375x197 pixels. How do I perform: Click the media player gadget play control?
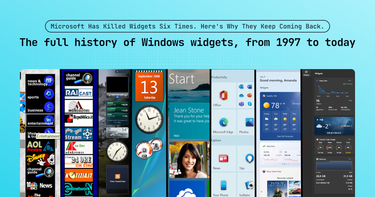tap(117, 95)
